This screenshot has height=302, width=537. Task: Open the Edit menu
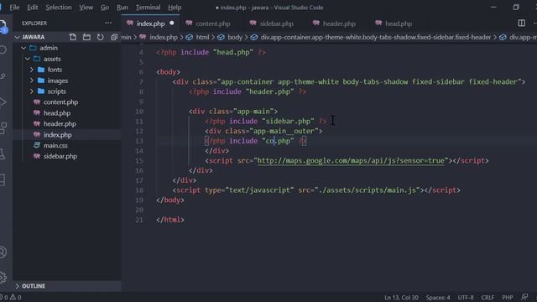(33, 8)
